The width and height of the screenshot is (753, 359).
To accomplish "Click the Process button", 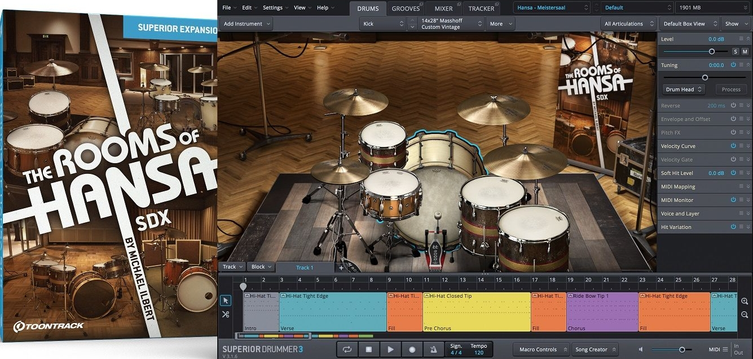I will click(730, 89).
